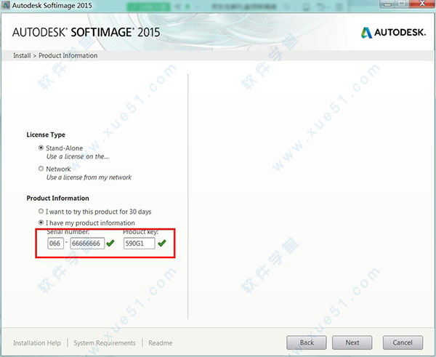The height and width of the screenshot is (357, 436).
Task: Cancel the Softimage installation
Action: pos(403,342)
